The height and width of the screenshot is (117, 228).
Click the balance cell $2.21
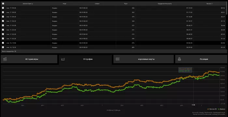[223, 17]
